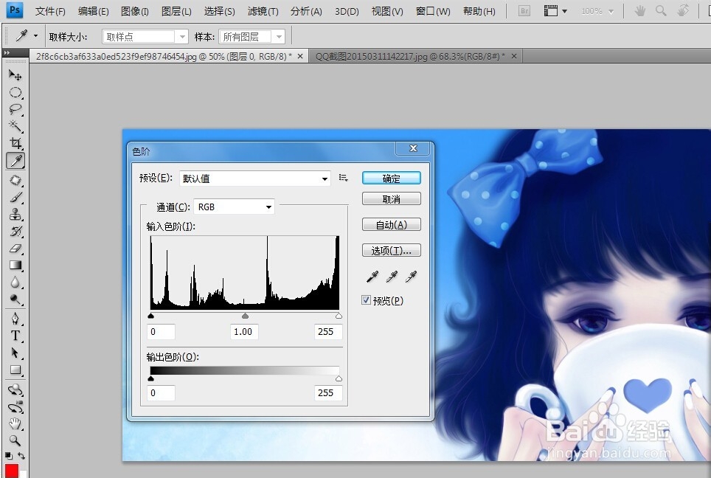
Task: Open the 取样大小 sample size dropdown
Action: click(145, 37)
